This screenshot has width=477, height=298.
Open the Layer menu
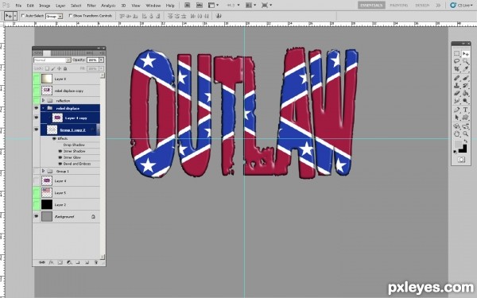click(x=60, y=6)
